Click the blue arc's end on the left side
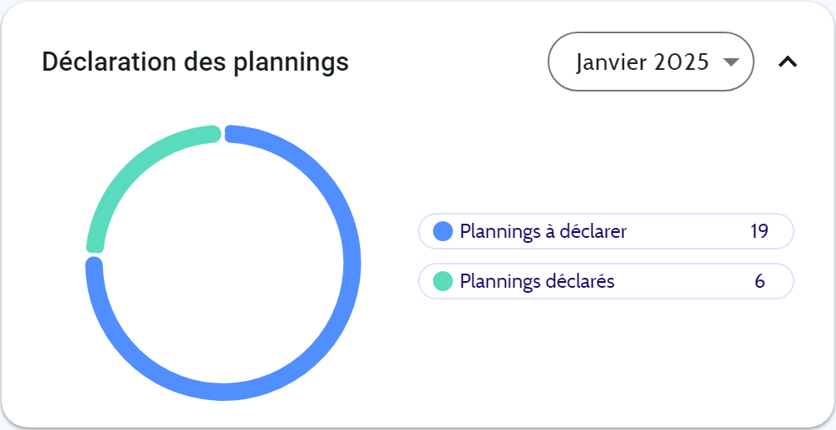The image size is (836, 430). (x=95, y=266)
